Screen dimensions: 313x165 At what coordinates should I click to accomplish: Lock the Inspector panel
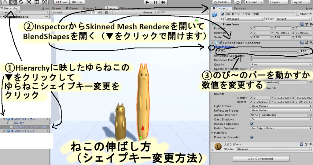307,9
